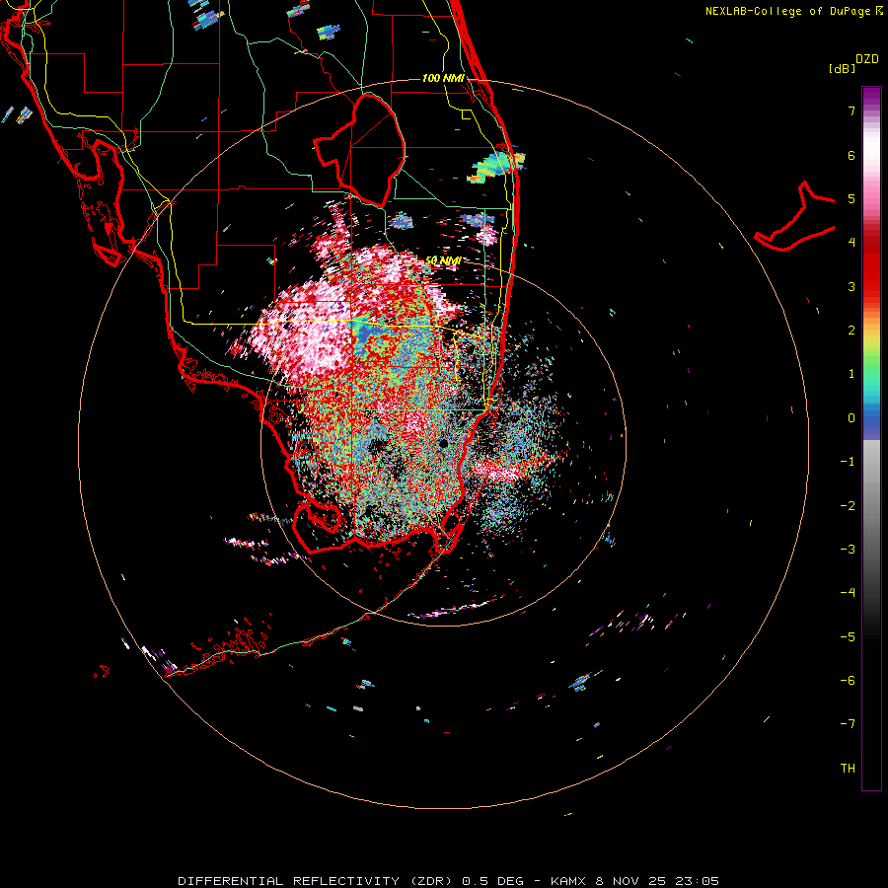Click the [dB] unit label

[842, 68]
